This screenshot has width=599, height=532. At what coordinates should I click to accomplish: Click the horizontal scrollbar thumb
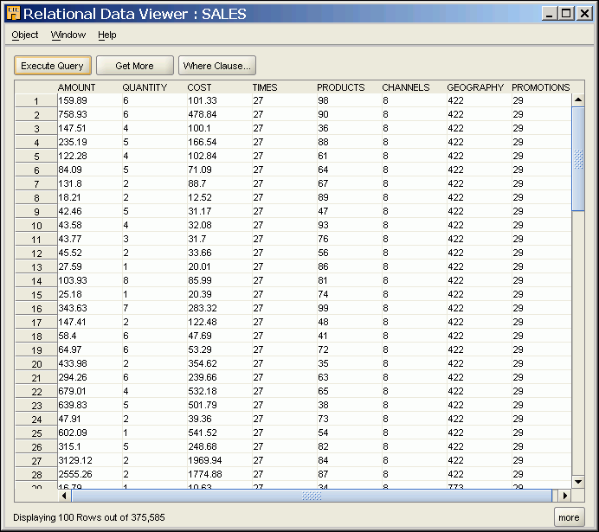tap(312, 496)
